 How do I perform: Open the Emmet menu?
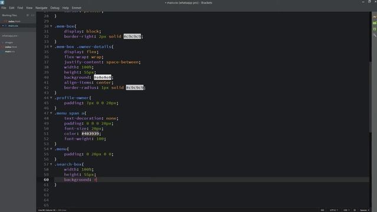tap(77, 8)
